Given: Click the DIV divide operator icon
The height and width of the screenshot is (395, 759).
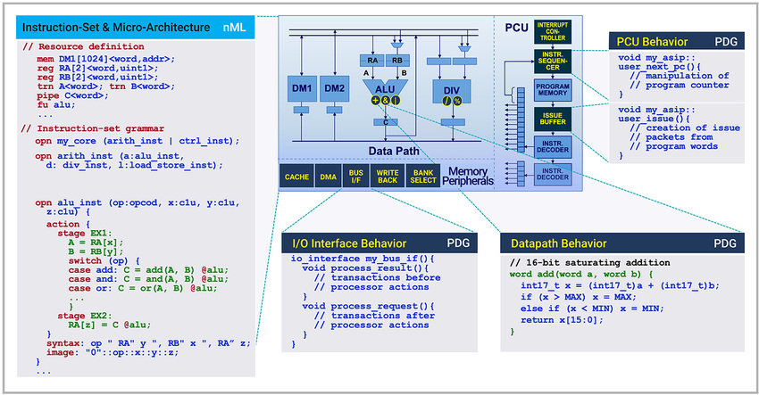Looking at the screenshot, I should [446, 103].
